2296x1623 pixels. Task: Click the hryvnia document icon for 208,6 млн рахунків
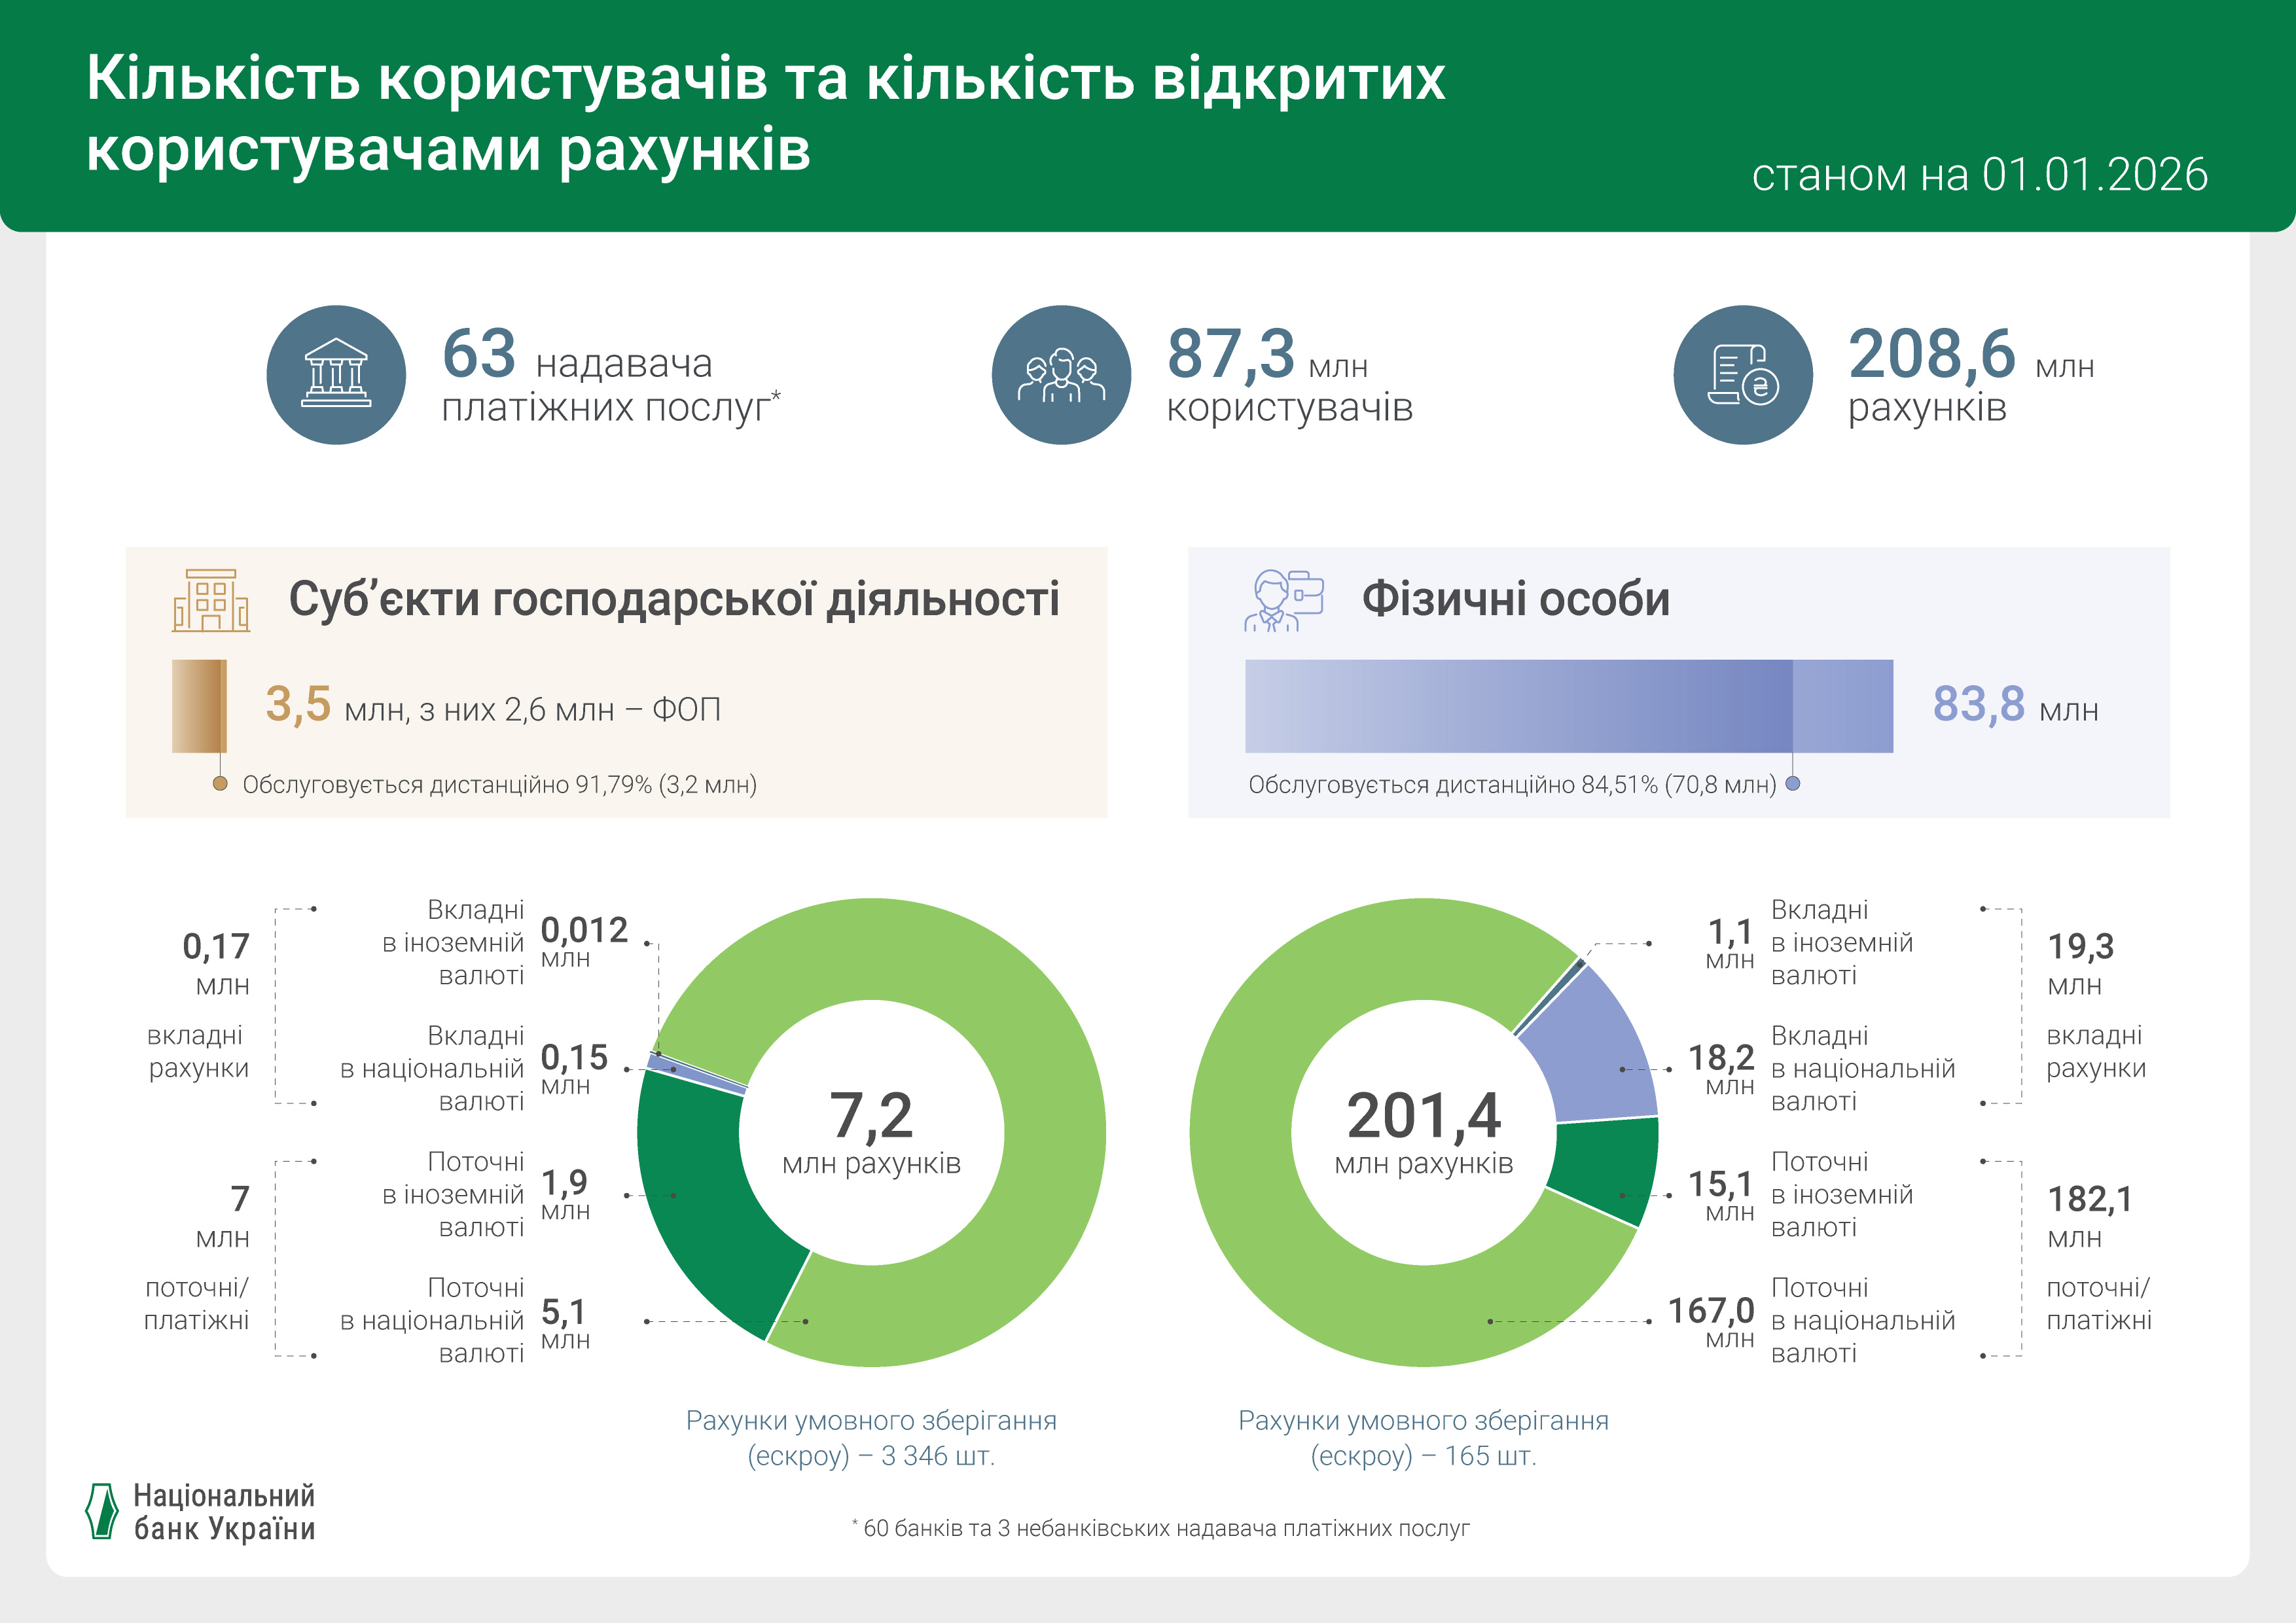coord(1742,373)
